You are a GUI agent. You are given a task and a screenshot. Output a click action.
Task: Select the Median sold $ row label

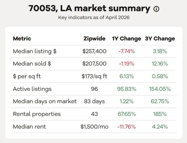tap(32, 63)
